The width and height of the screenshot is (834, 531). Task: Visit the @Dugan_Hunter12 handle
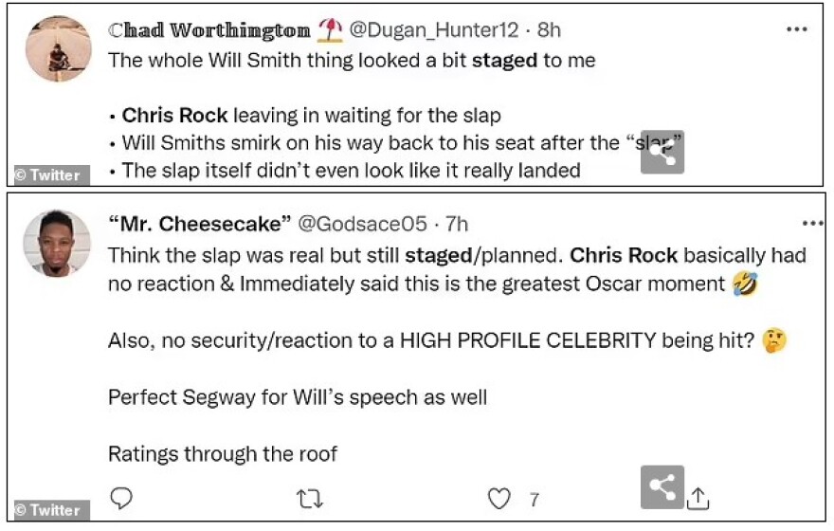point(434,30)
